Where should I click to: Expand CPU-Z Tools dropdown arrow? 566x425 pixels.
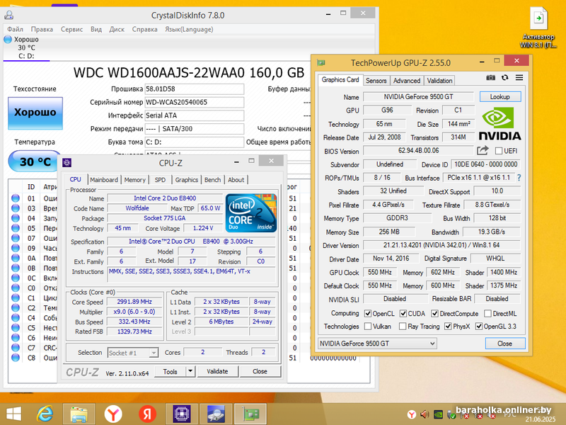[x=190, y=371]
